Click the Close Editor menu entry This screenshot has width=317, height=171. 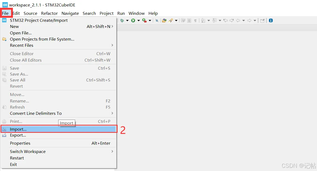pyautogui.click(x=59, y=54)
